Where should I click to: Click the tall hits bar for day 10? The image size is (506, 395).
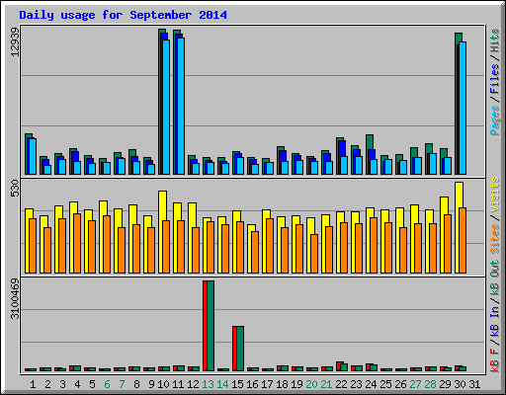point(160,102)
